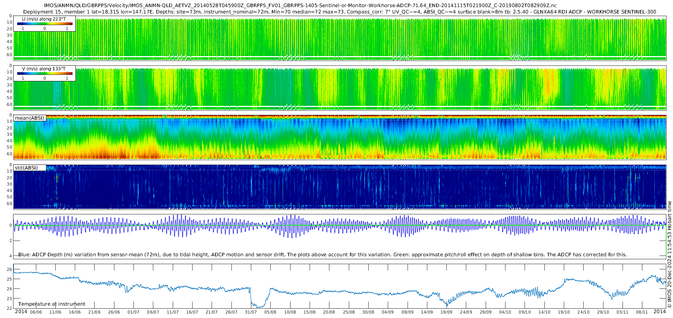Select the 06/06 date tick on time axis
The width and height of the screenshot is (673, 318).
click(36, 312)
